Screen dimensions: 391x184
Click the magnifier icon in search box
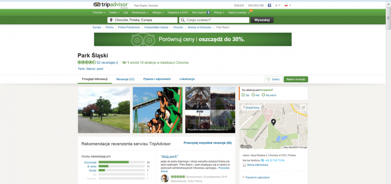[183, 20]
